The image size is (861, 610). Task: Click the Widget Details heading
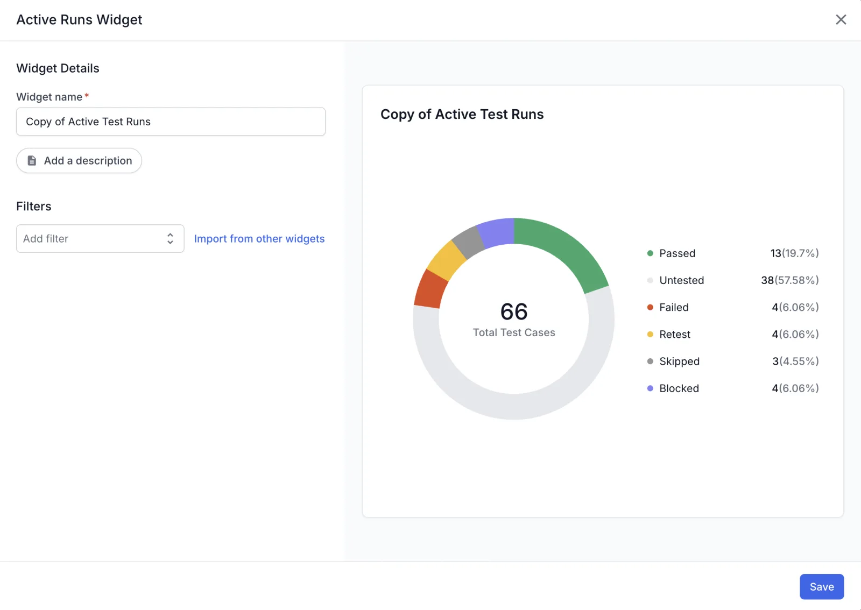tap(58, 68)
